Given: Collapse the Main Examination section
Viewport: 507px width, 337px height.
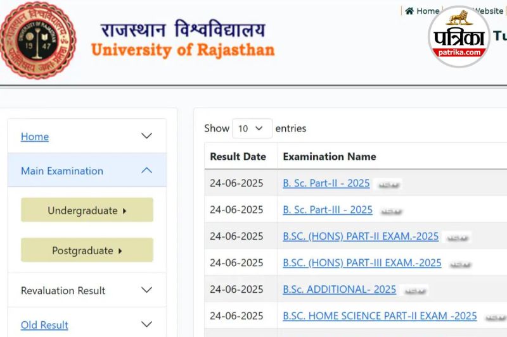Looking at the screenshot, I should pos(146,170).
